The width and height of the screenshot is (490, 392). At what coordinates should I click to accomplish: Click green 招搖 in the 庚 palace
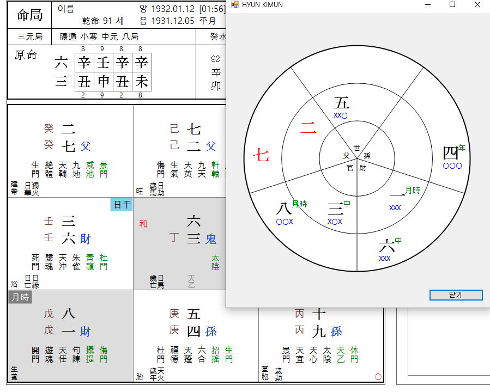coord(215,354)
